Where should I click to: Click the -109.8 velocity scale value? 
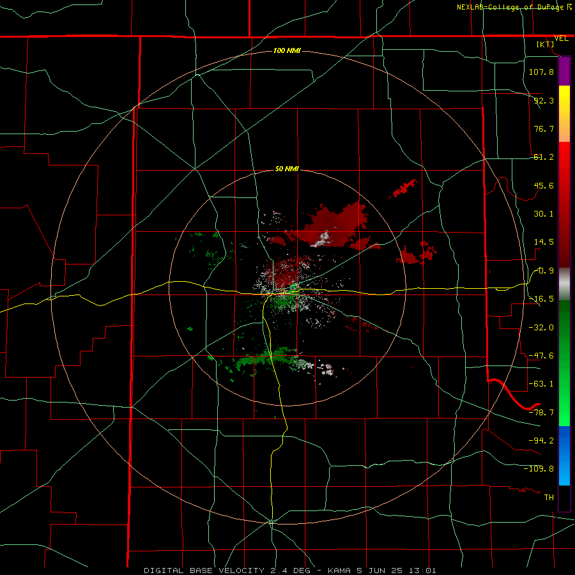point(539,469)
